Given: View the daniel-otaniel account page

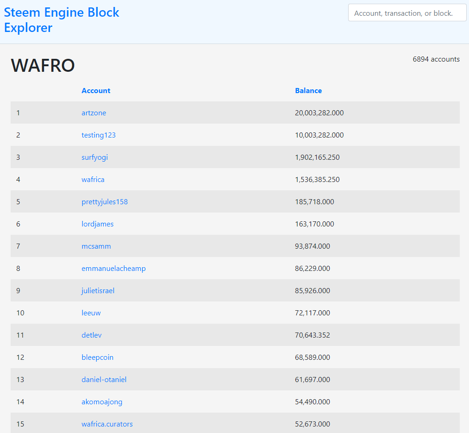Looking at the screenshot, I should pos(104,380).
